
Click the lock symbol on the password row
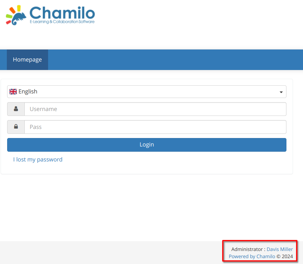pyautogui.click(x=16, y=127)
